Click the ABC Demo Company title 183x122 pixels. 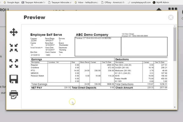coord(92,35)
